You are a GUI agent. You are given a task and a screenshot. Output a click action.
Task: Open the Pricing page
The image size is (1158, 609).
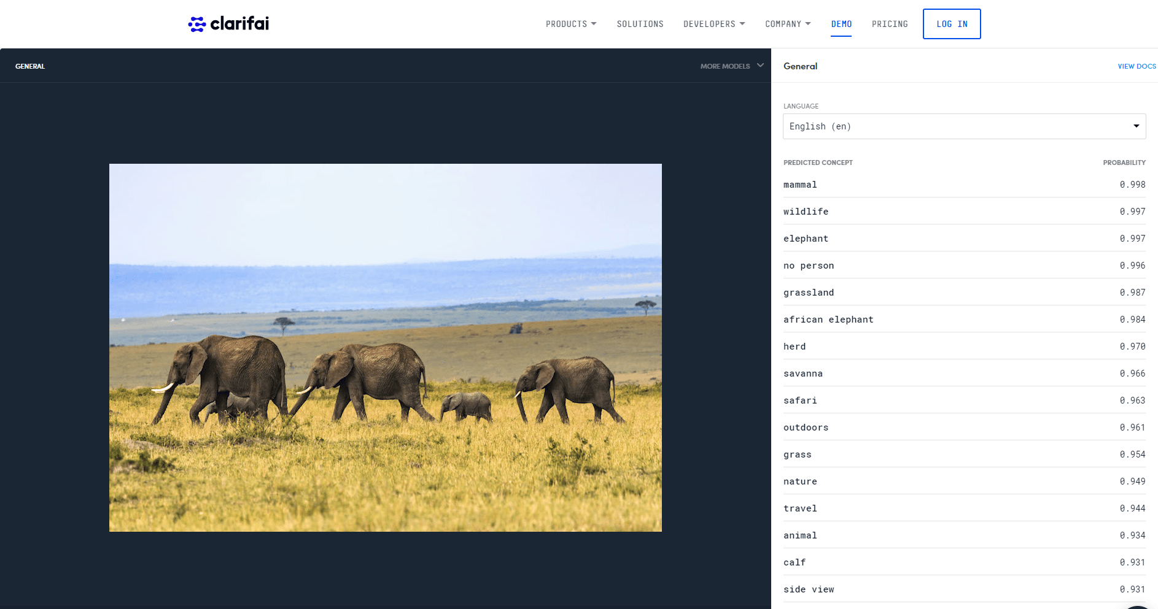pos(890,24)
